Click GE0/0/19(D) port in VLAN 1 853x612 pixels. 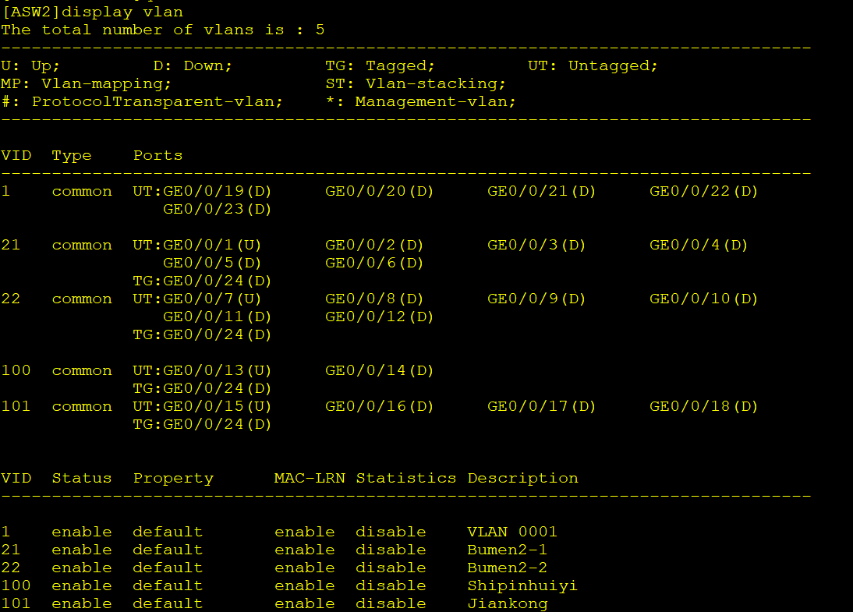(217, 192)
